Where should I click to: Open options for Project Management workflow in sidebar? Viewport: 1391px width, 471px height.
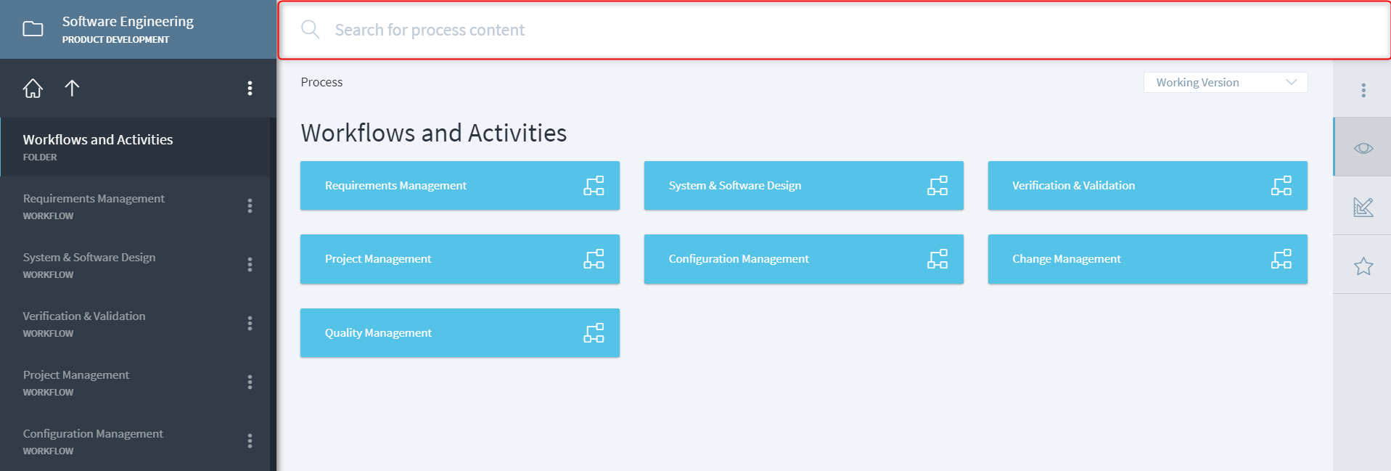click(250, 382)
